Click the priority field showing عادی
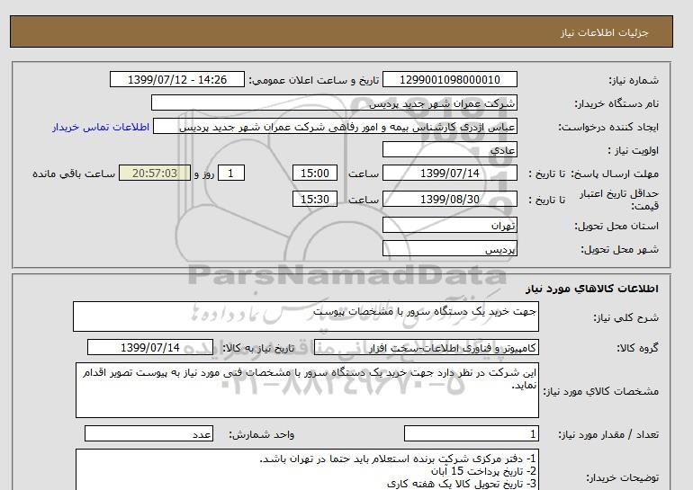 pos(449,149)
